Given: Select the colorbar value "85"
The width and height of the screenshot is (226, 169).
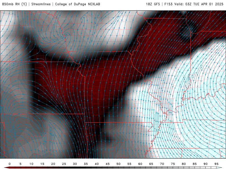Looking at the screenshot, I should 195,164.
